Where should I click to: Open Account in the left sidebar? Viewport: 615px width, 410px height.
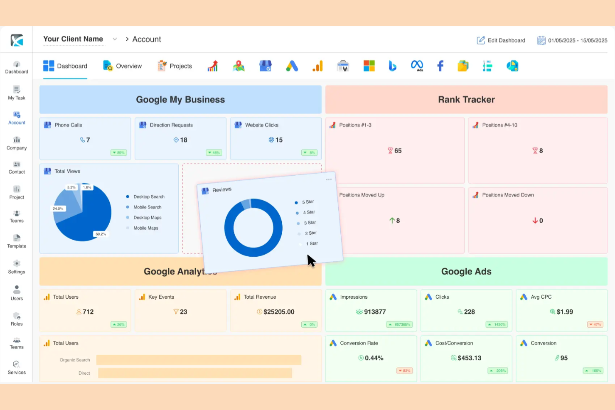(x=17, y=118)
